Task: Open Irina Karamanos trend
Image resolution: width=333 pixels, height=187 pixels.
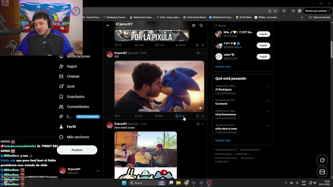Action: (x=226, y=114)
